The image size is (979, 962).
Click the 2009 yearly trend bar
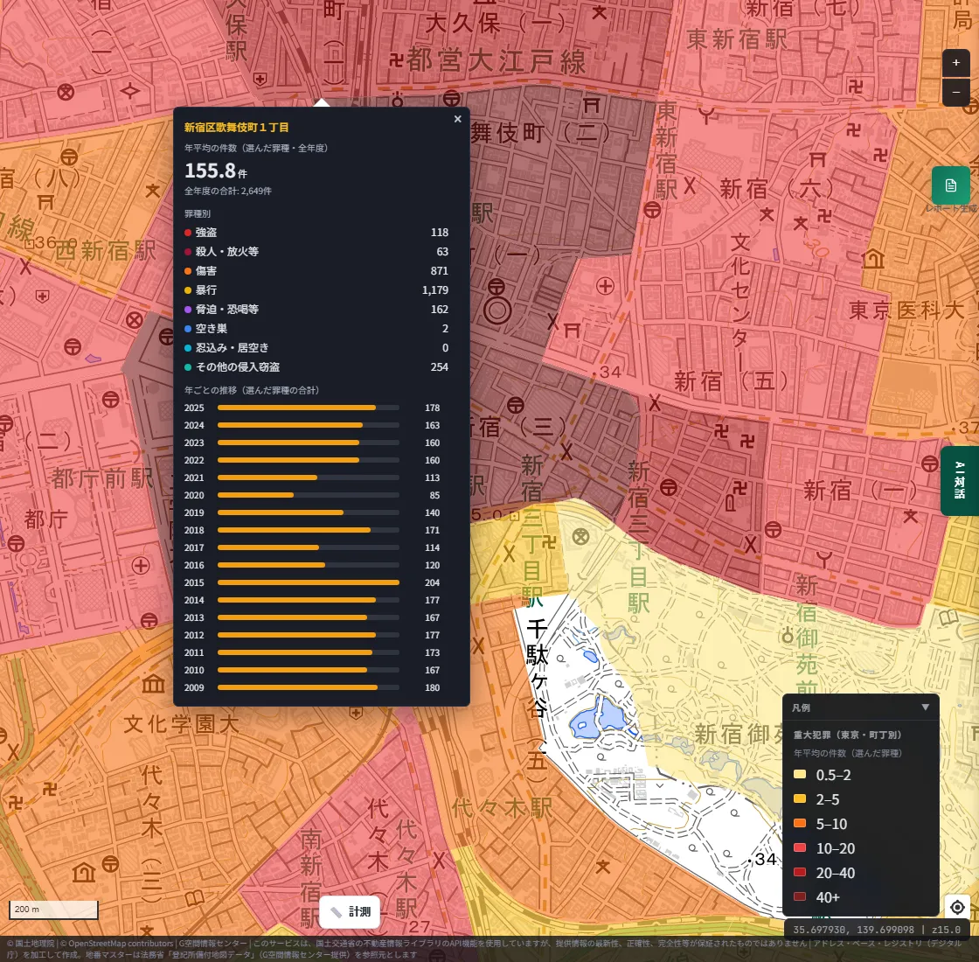(x=309, y=687)
